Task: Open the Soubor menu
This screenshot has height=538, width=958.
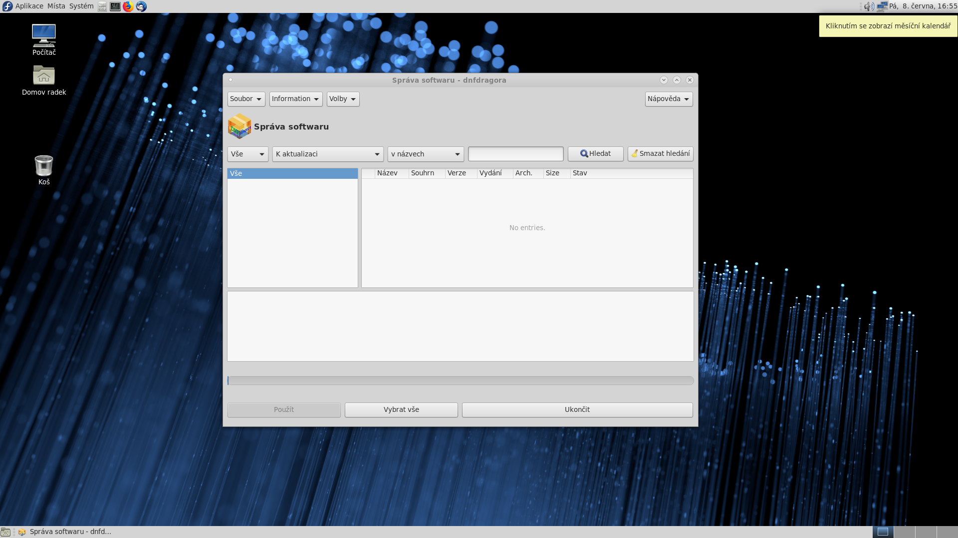Action: coord(246,99)
